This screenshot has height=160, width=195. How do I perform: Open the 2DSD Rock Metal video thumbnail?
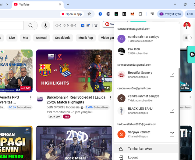click(74, 143)
